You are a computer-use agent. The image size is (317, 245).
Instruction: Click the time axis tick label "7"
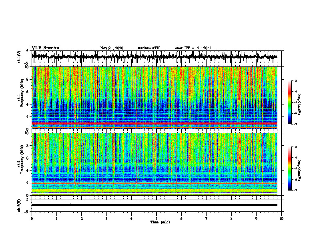(x=207, y=219)
